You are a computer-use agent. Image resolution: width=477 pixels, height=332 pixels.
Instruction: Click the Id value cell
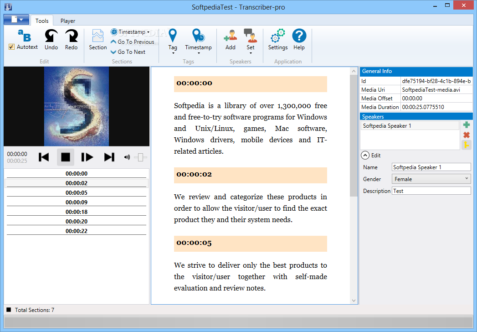pyautogui.click(x=436, y=81)
